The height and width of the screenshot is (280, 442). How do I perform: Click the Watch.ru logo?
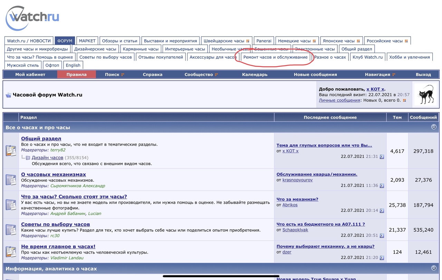(32, 18)
